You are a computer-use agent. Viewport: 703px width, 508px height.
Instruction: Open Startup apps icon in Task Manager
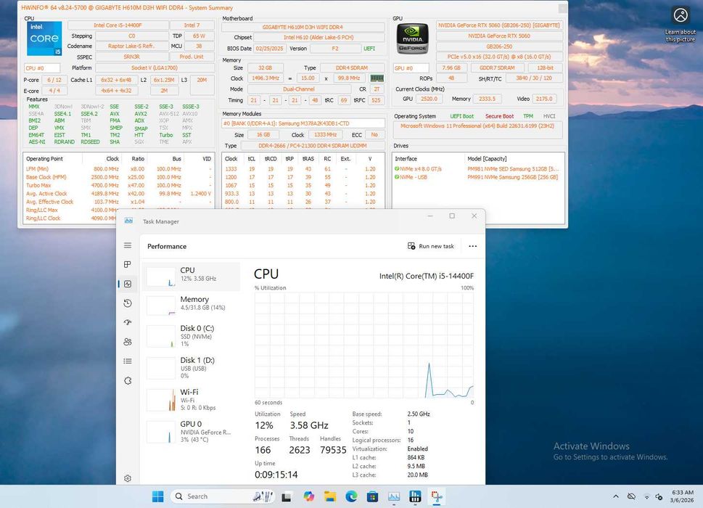tap(128, 322)
